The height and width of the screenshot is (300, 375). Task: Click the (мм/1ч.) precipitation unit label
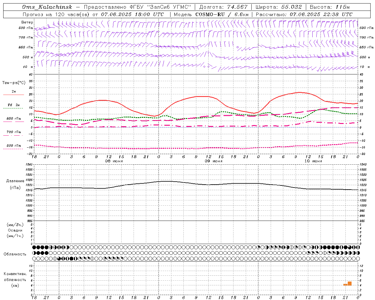[15, 236]
